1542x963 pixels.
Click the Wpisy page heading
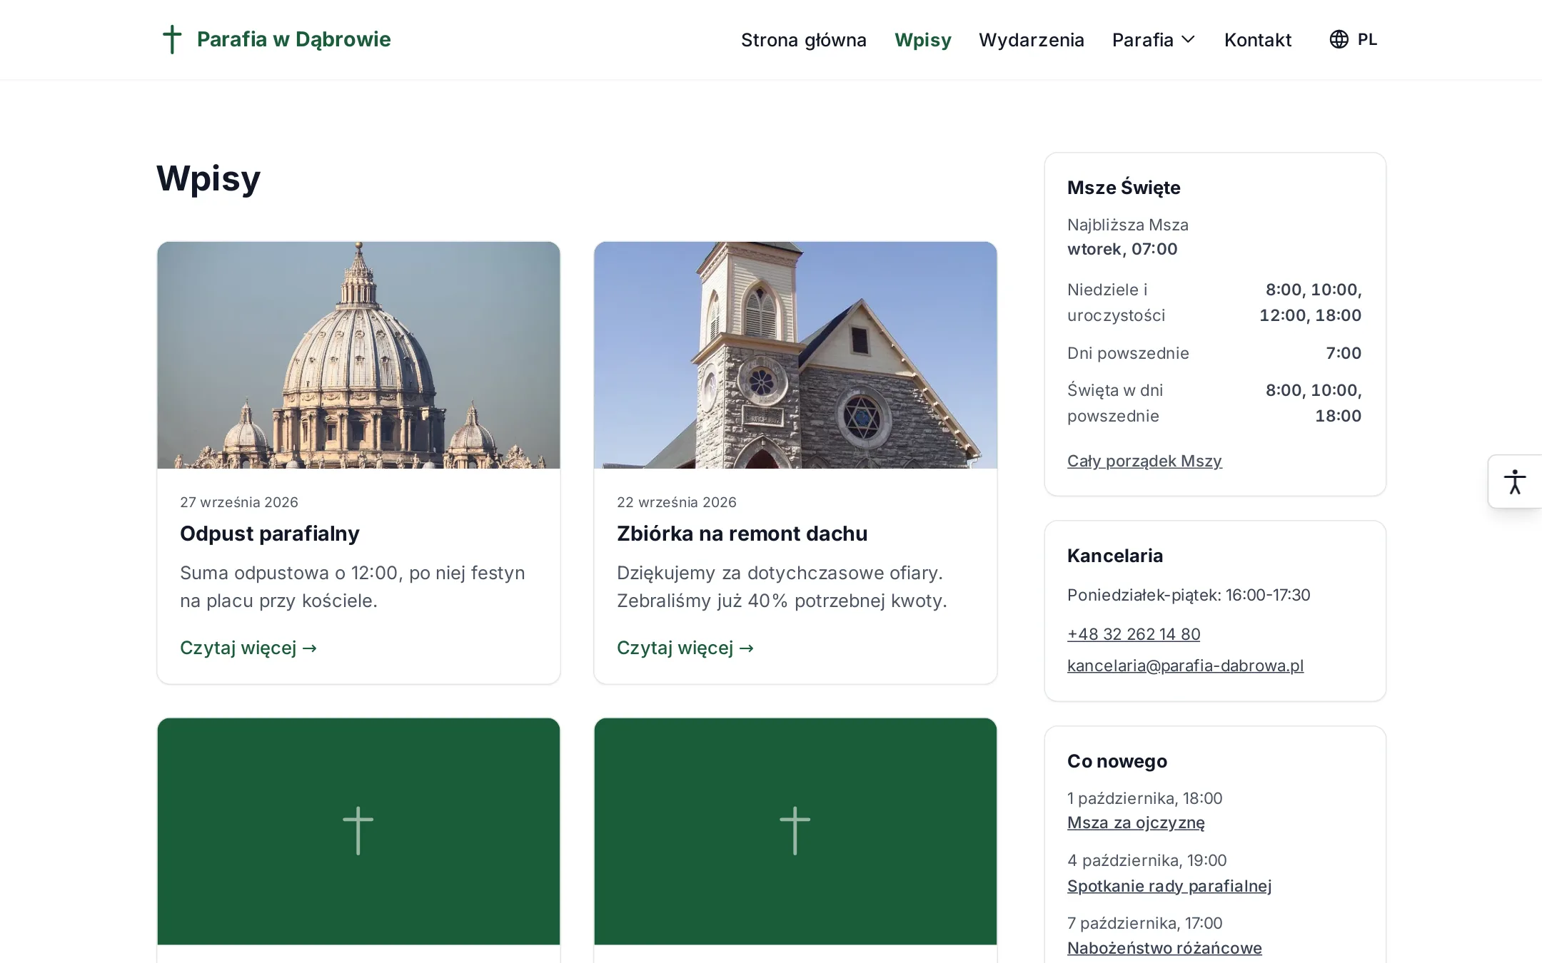coord(208,178)
